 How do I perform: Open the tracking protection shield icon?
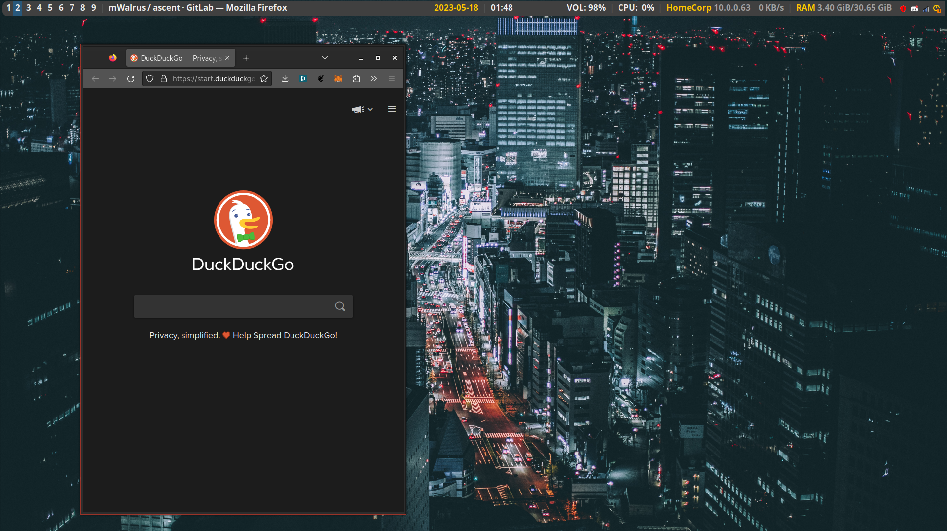(x=150, y=78)
